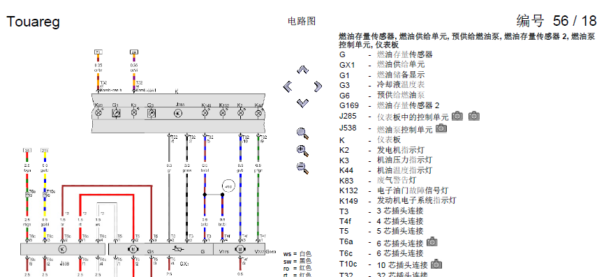The height and width of the screenshot is (277, 597).
Task: Click the Touareg title heading
Action: [x=33, y=22]
